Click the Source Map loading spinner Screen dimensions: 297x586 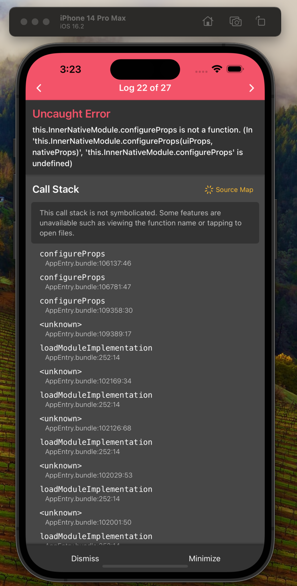pyautogui.click(x=209, y=190)
